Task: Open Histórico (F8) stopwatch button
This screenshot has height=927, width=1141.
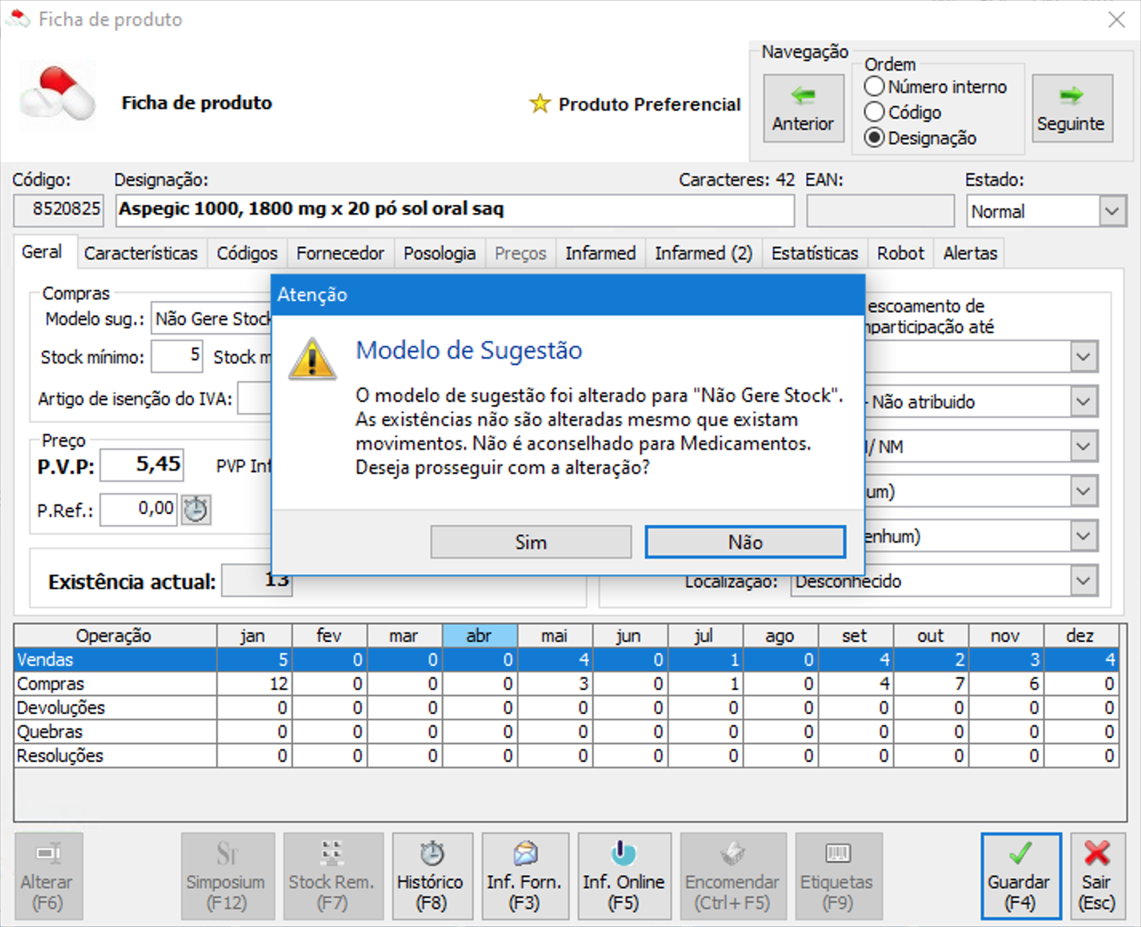Action: [x=431, y=876]
